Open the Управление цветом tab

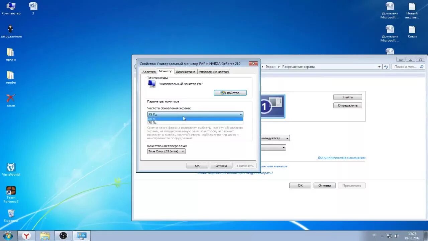pyautogui.click(x=214, y=72)
